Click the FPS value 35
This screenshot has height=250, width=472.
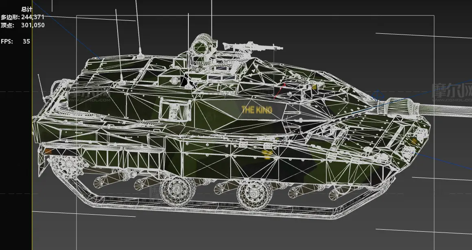[26, 41]
